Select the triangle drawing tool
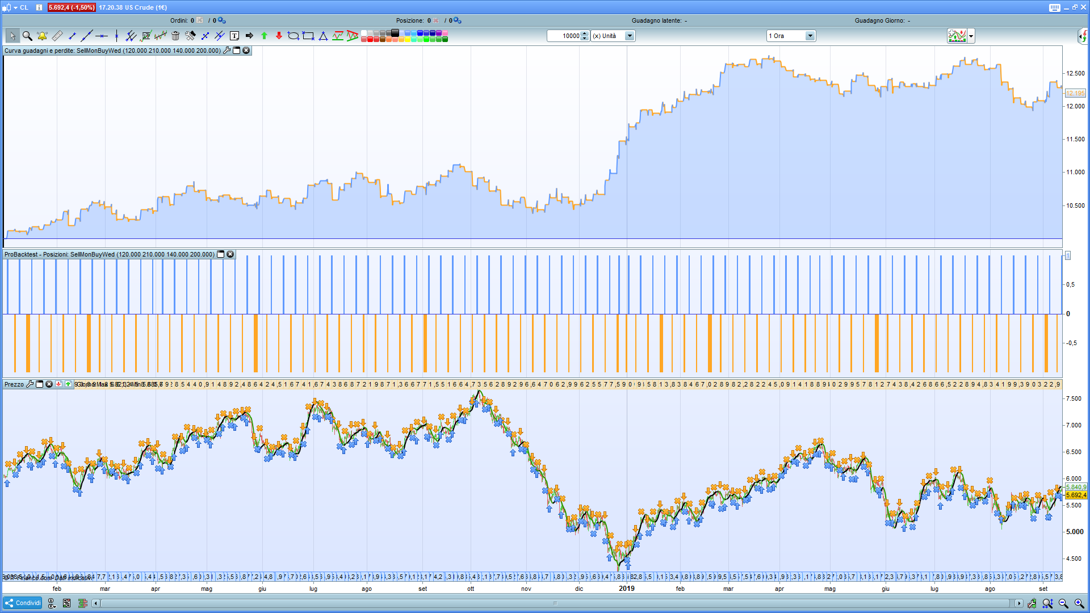This screenshot has height=613, width=1090. pyautogui.click(x=323, y=36)
